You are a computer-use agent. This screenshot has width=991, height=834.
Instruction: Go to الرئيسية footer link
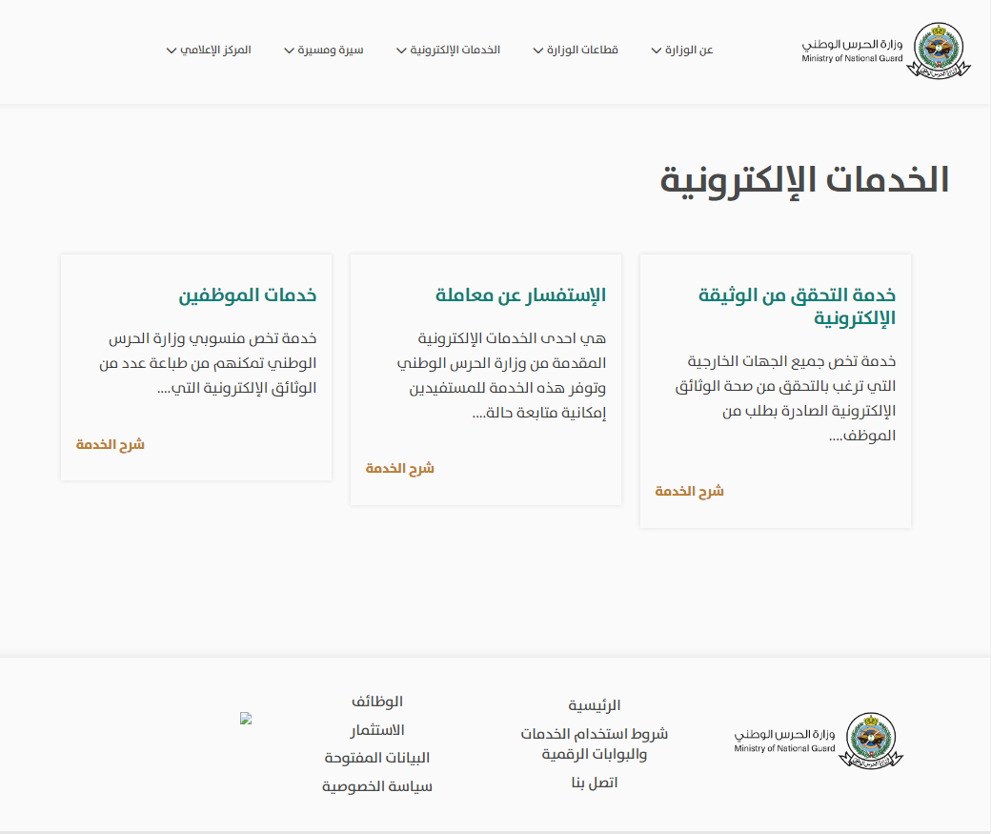pyautogui.click(x=594, y=705)
